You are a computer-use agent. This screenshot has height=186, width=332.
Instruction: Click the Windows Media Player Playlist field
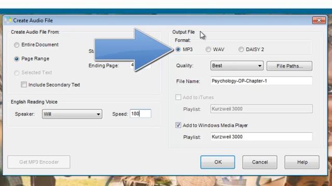261,137
